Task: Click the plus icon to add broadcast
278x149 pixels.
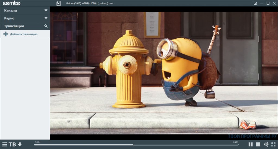Action: (x=6, y=34)
